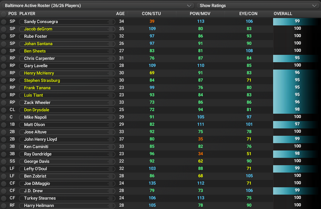Click the list icon on Jacob deGrom's row
Viewport: 321px width, 209px height.
point(110,29)
